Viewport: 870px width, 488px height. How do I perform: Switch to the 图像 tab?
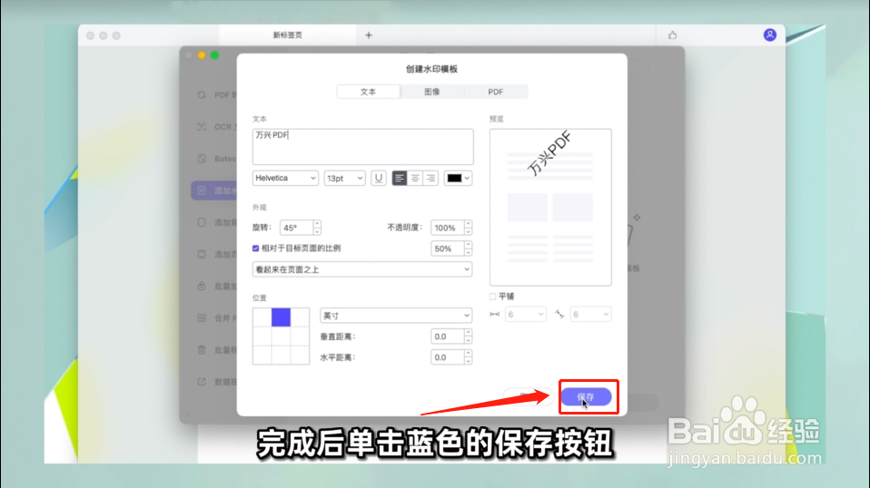(x=431, y=92)
